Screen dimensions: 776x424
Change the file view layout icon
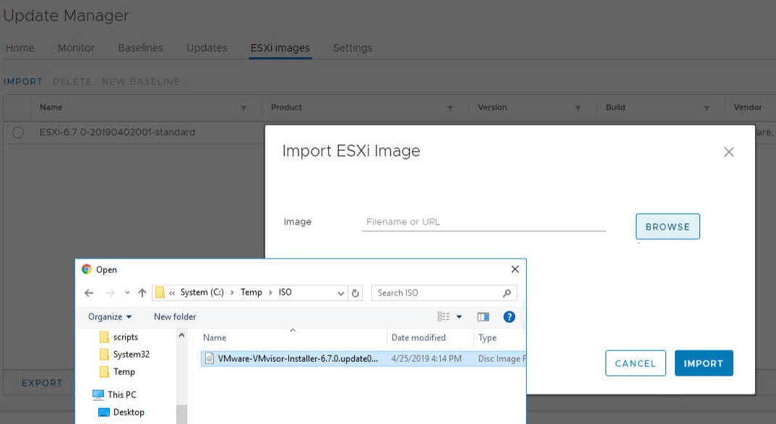point(444,316)
